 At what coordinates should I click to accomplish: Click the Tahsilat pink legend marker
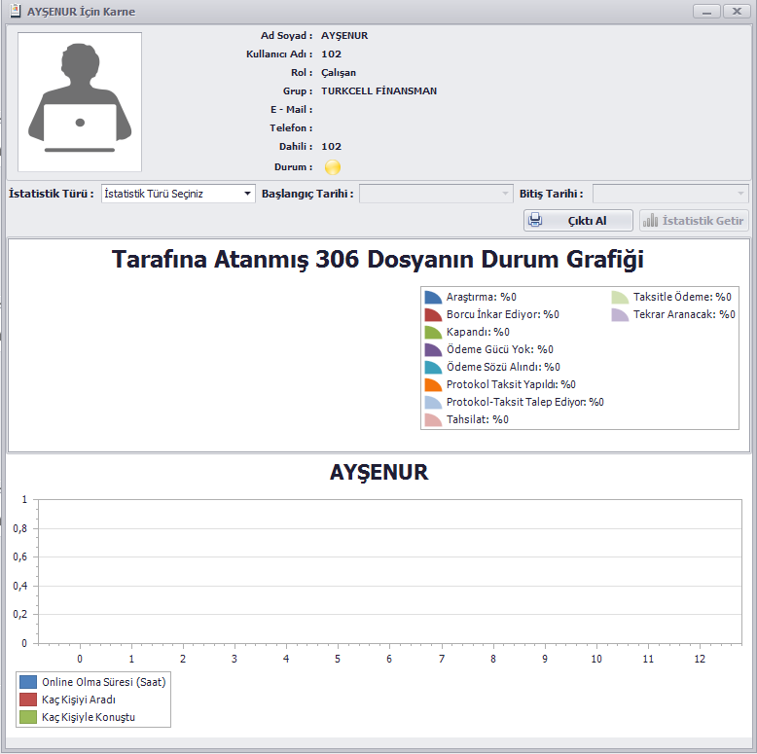(433, 419)
